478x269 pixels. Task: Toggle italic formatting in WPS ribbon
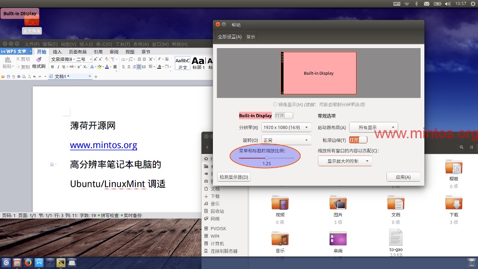click(58, 67)
